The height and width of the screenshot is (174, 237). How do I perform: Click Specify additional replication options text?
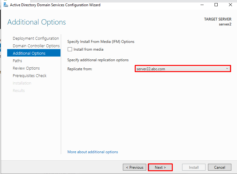[98, 60]
